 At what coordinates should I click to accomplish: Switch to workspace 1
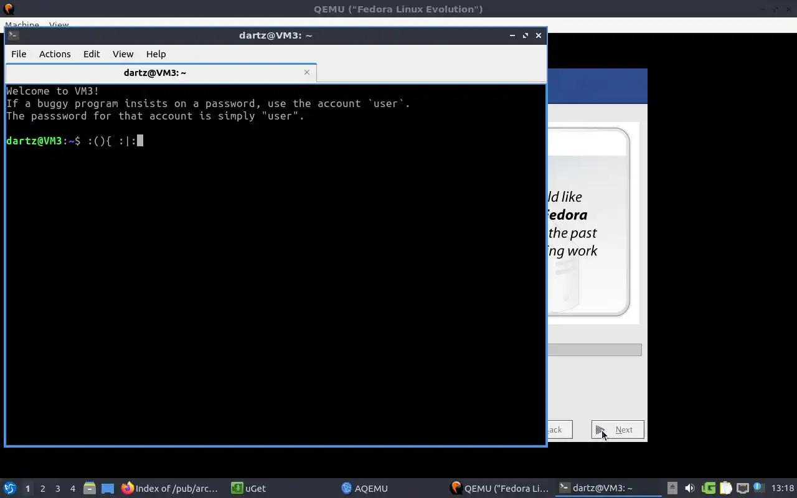[27, 489]
